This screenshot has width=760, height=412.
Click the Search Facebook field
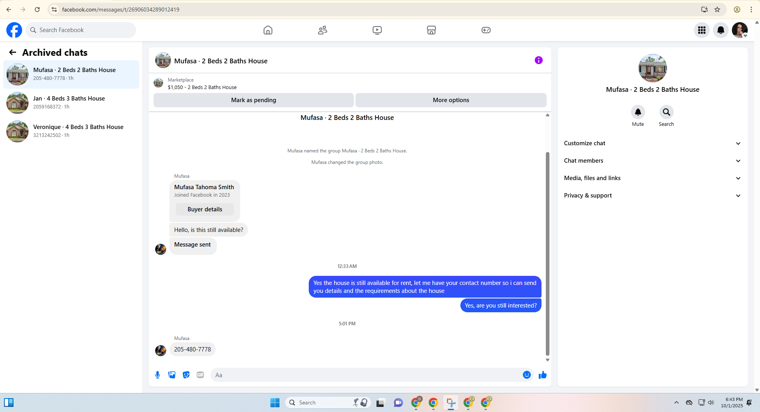tap(81, 30)
